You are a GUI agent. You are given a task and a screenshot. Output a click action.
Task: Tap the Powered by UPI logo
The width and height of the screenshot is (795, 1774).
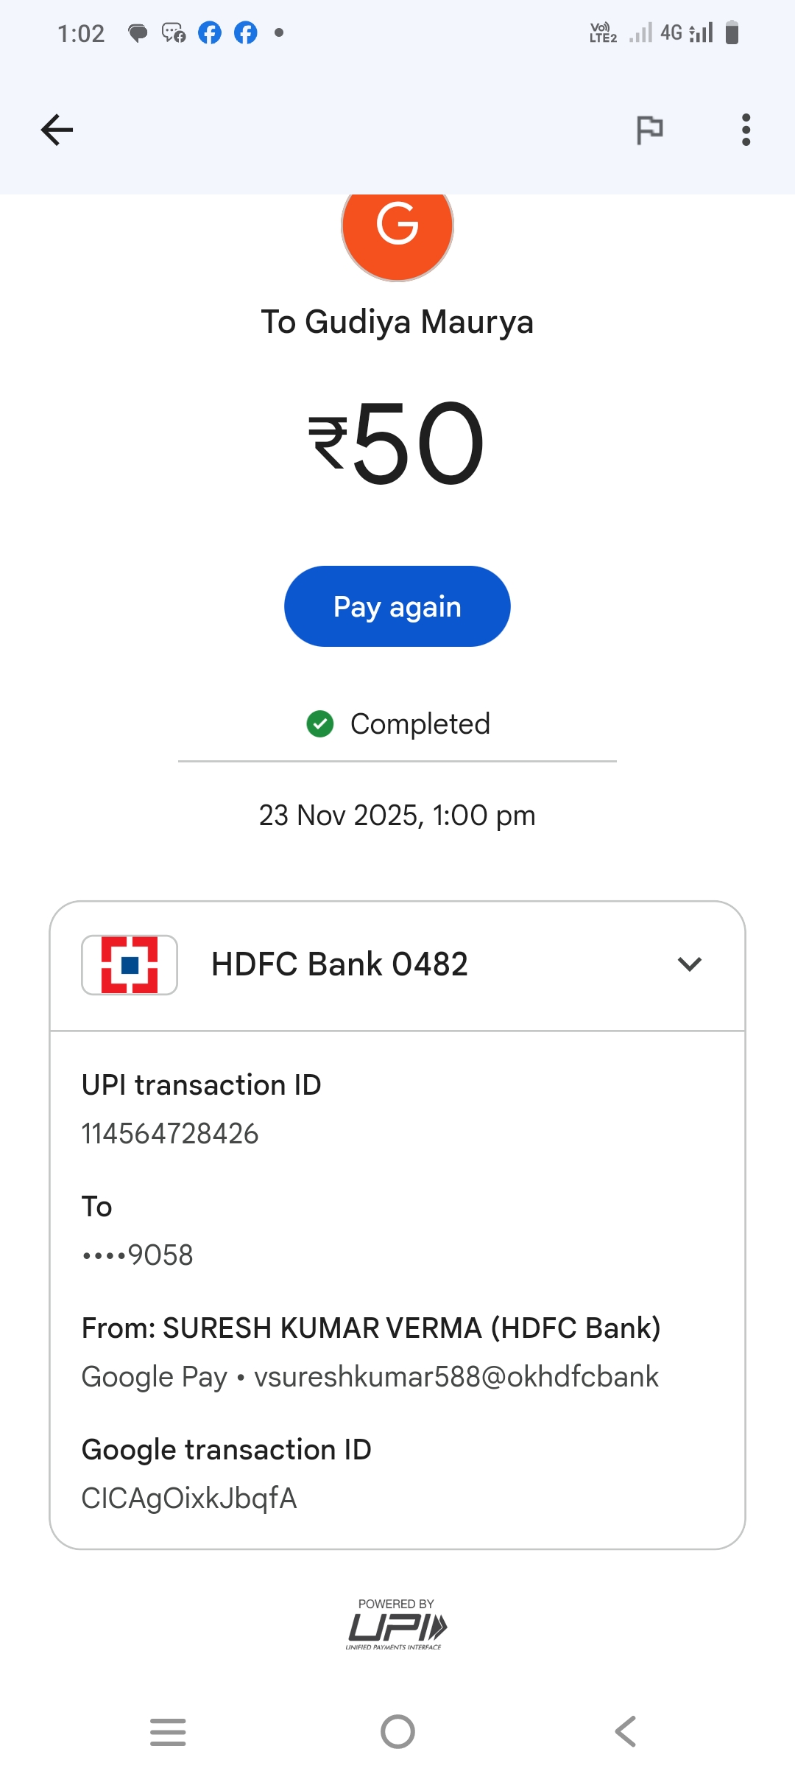[x=397, y=1624]
